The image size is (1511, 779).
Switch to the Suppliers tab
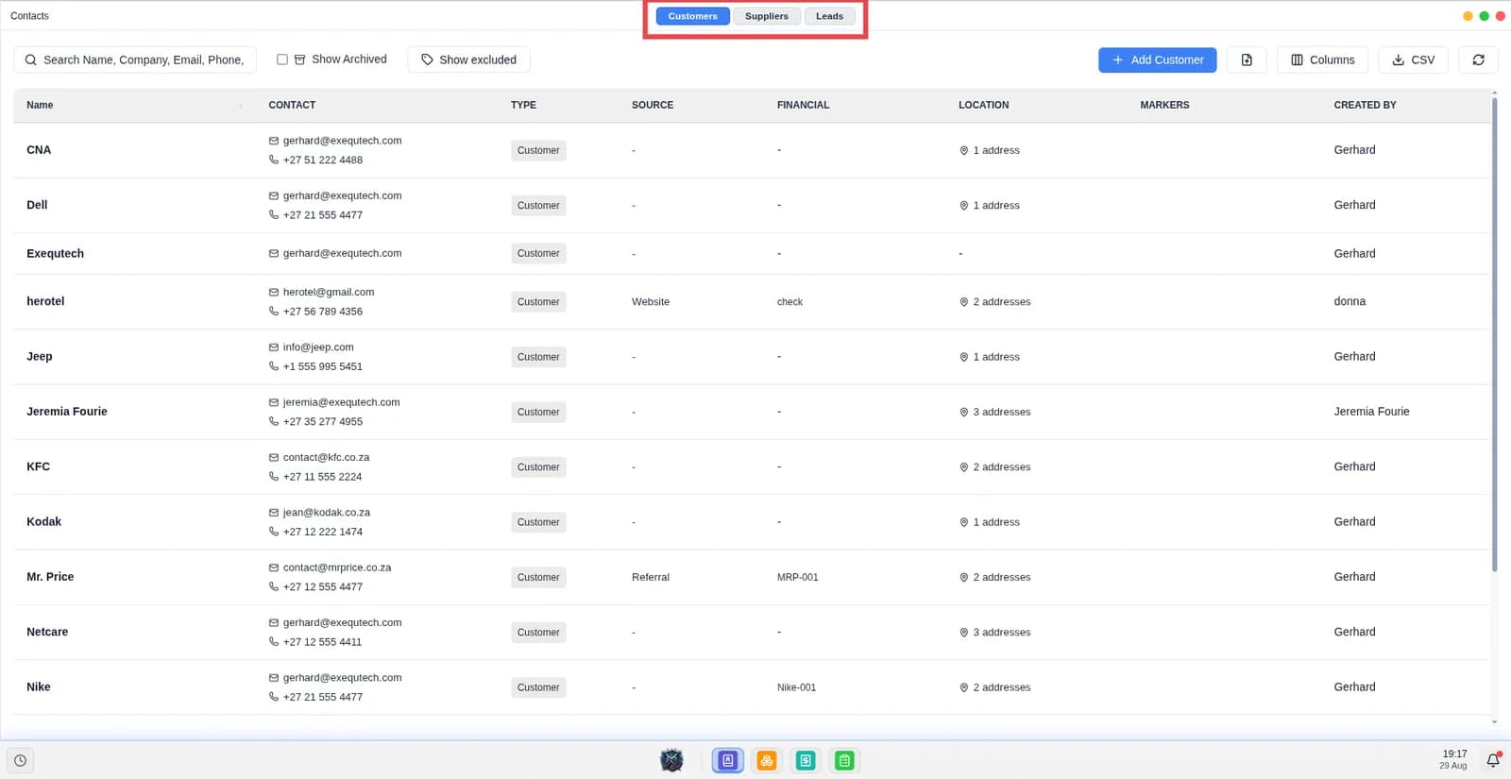coord(766,16)
